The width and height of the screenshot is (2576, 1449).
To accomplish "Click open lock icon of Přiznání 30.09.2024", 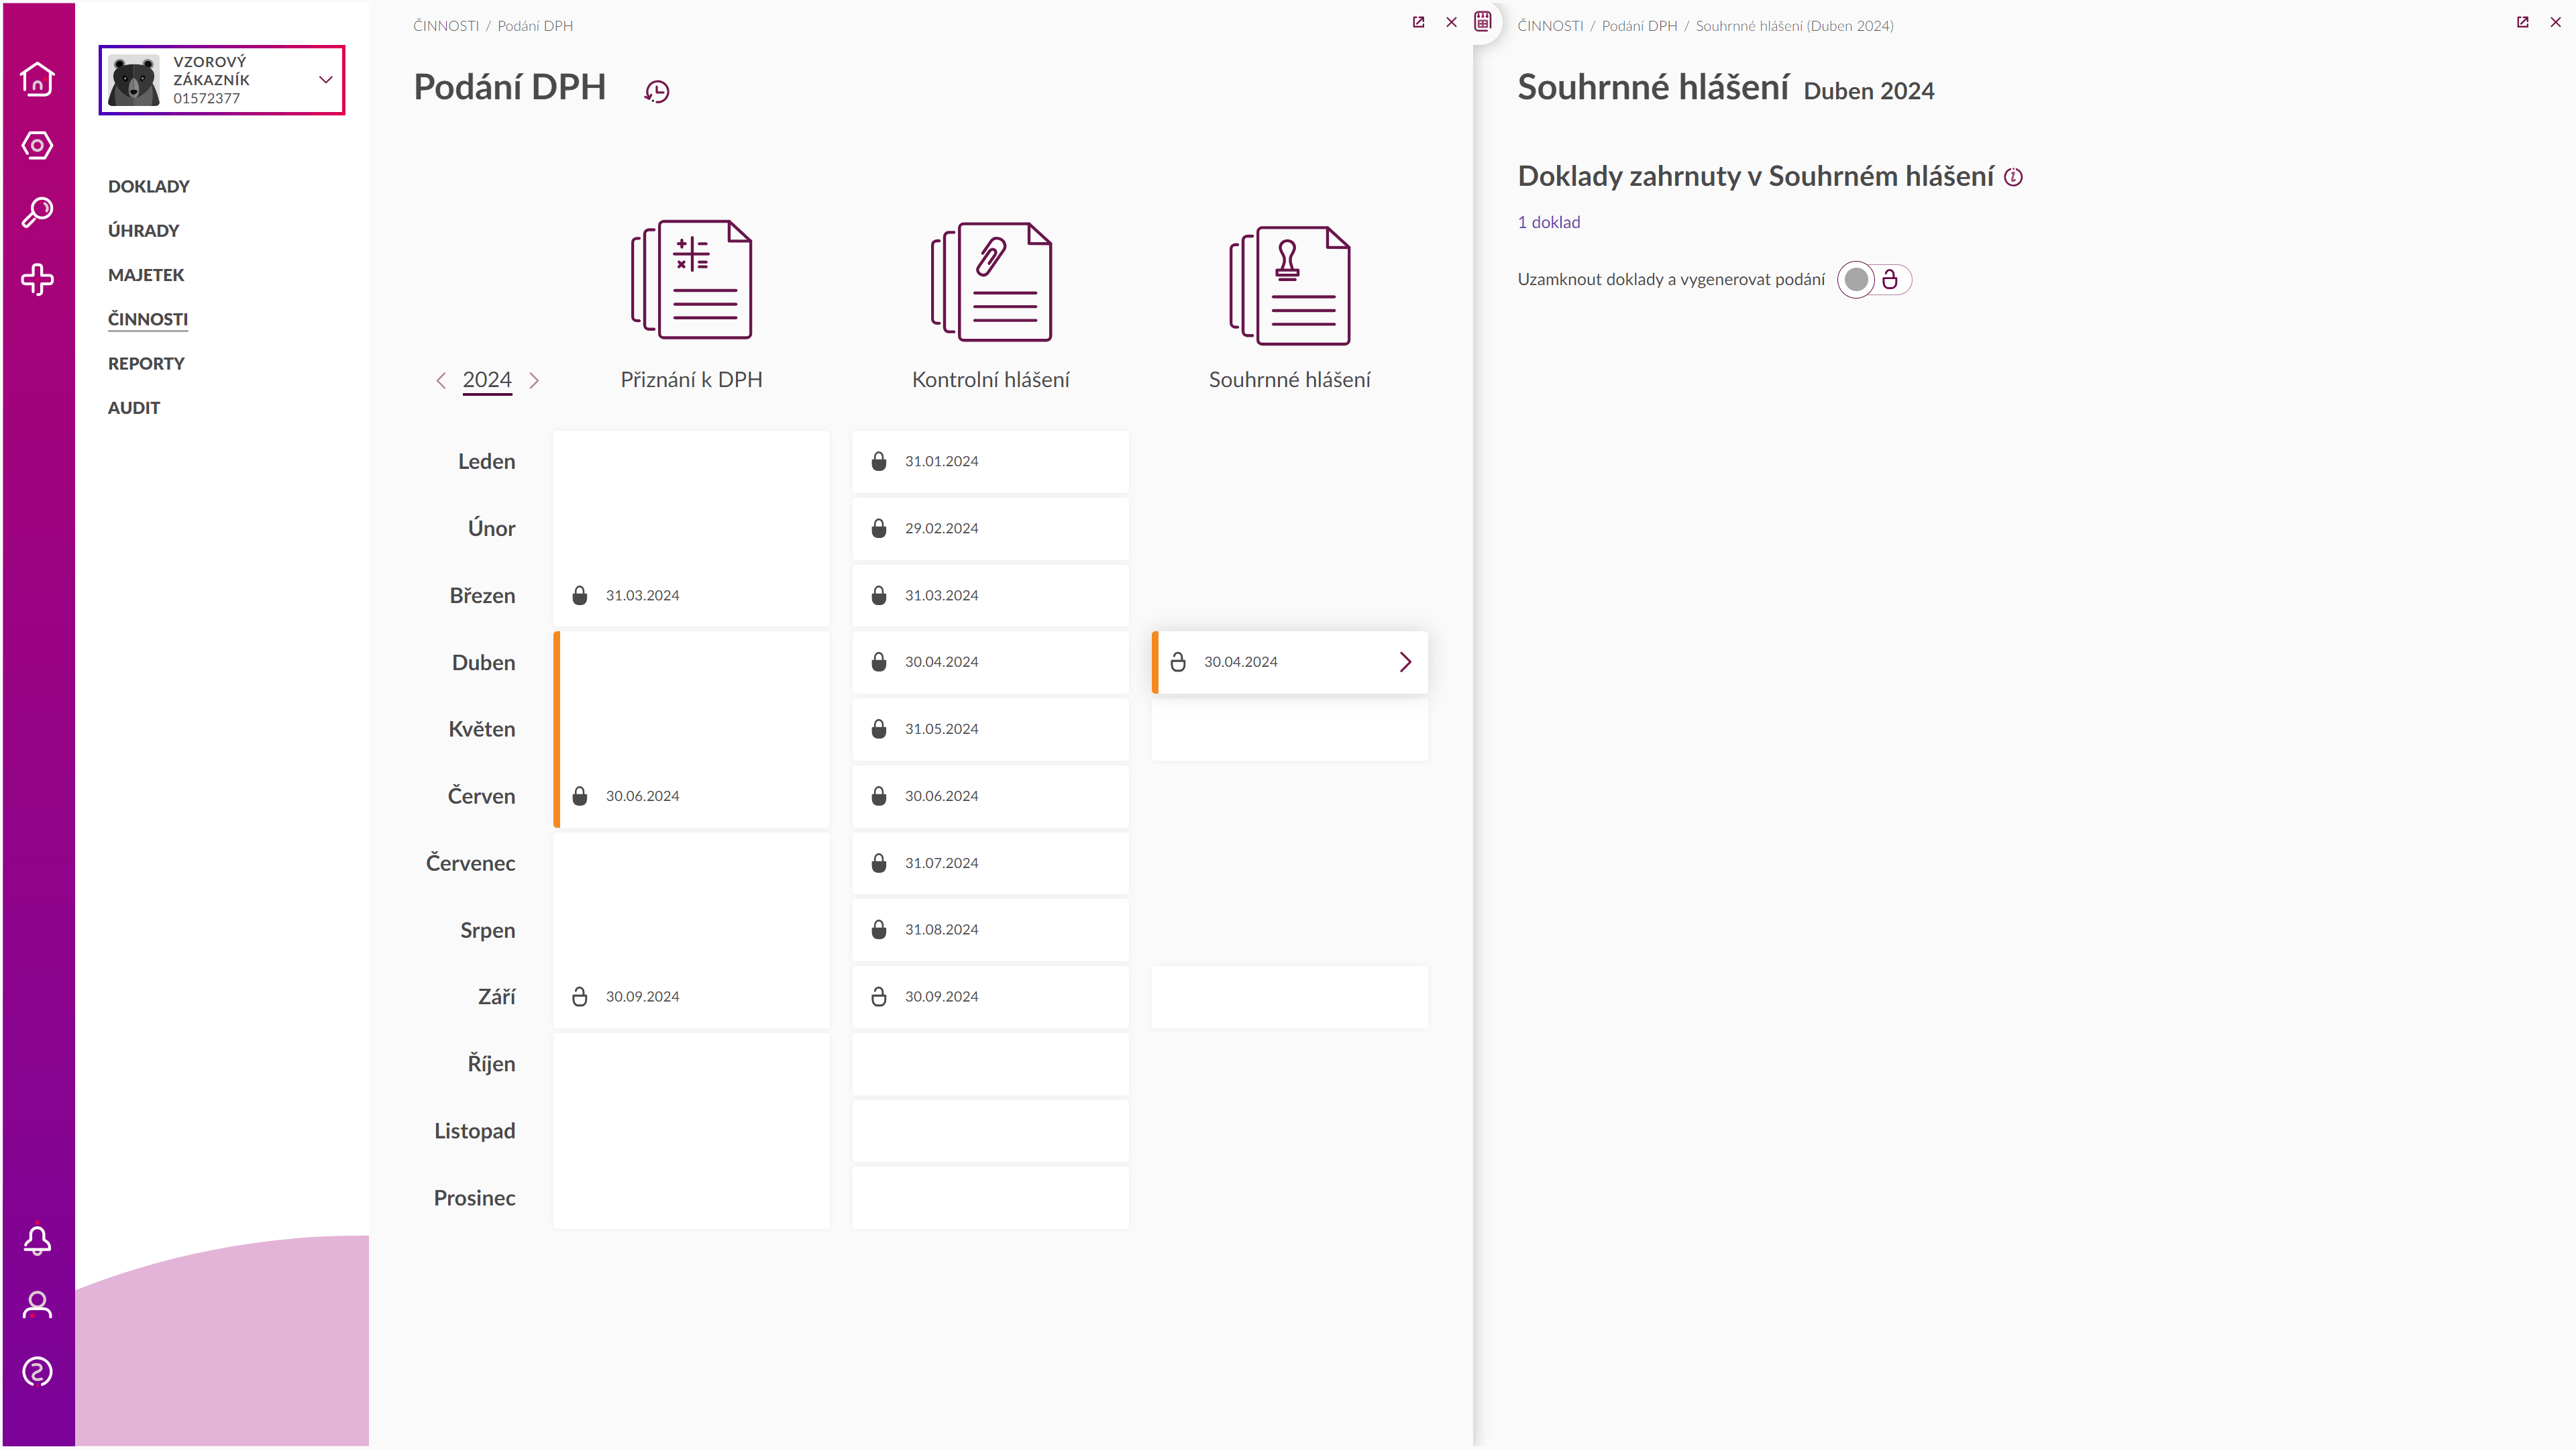I will (580, 996).
